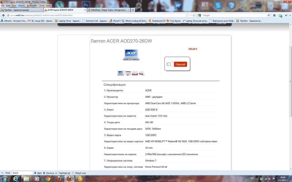Open the Bookmarks menu
This screenshot has width=292, height=182.
32,6
